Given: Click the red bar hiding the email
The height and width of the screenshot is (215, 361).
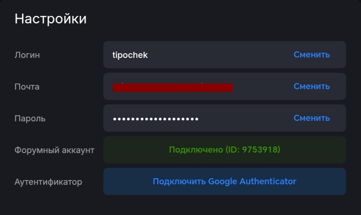Looking at the screenshot, I should [173, 88].
